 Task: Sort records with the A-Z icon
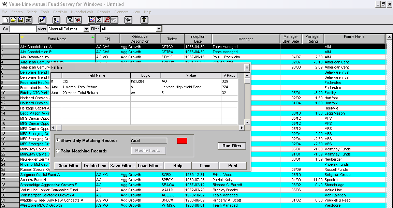pos(57,20)
